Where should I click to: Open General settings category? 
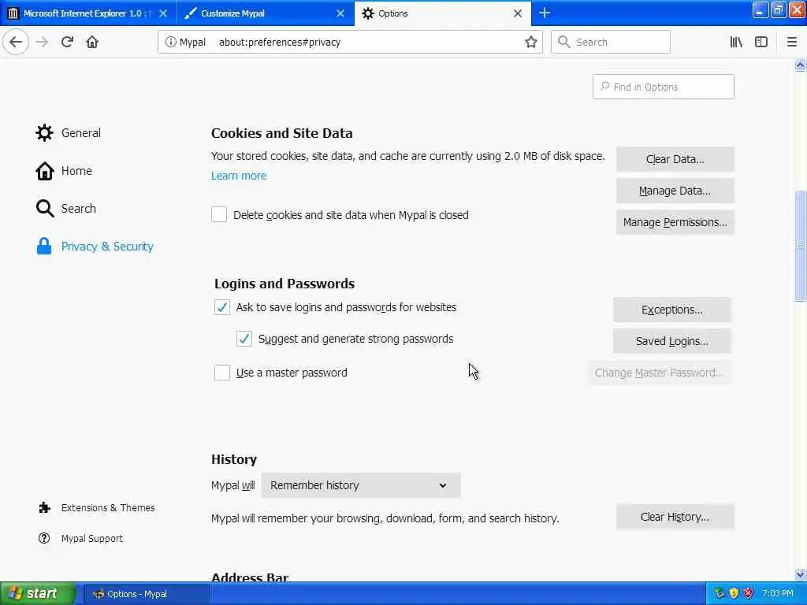[68, 132]
